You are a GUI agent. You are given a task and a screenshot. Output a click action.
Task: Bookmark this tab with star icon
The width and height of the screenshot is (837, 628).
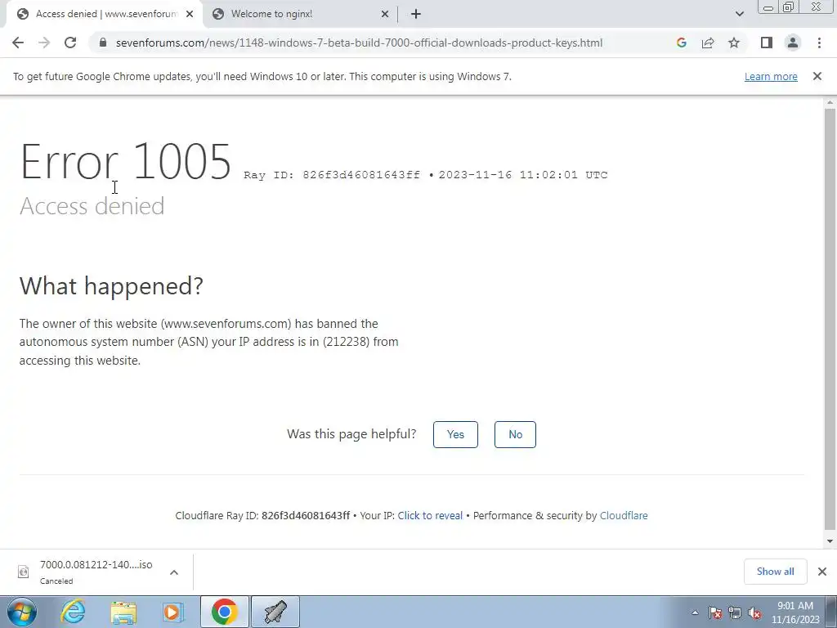pos(734,43)
